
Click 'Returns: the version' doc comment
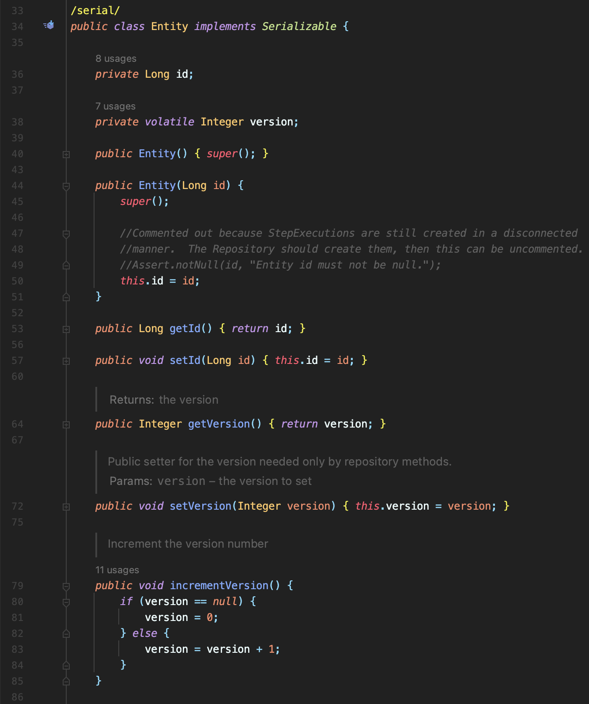[x=164, y=400]
